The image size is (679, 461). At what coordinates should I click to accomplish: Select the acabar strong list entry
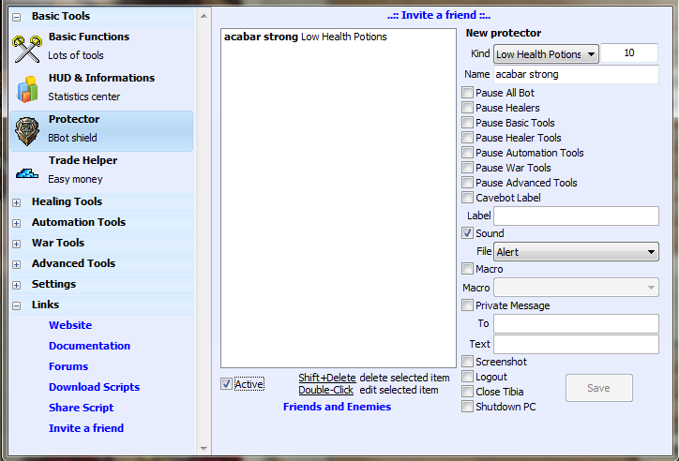(305, 37)
